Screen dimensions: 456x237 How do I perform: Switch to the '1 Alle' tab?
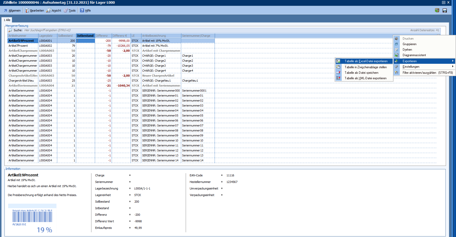pos(7,20)
